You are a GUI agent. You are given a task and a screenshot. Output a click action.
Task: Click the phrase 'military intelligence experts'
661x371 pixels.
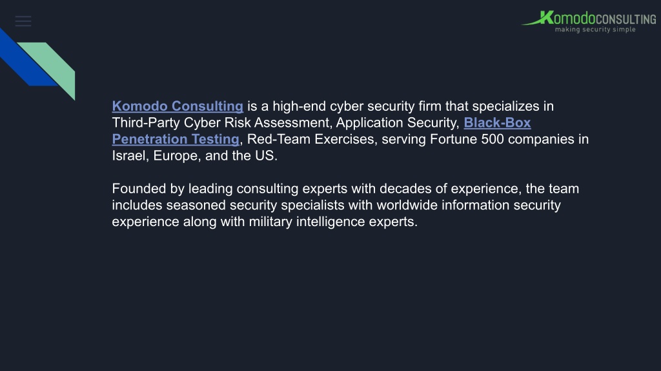tap(331, 222)
